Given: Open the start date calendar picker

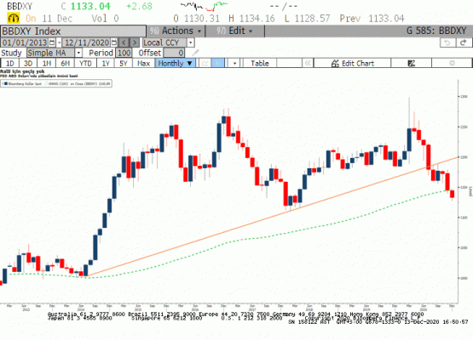Looking at the screenshot, I should point(52,42).
